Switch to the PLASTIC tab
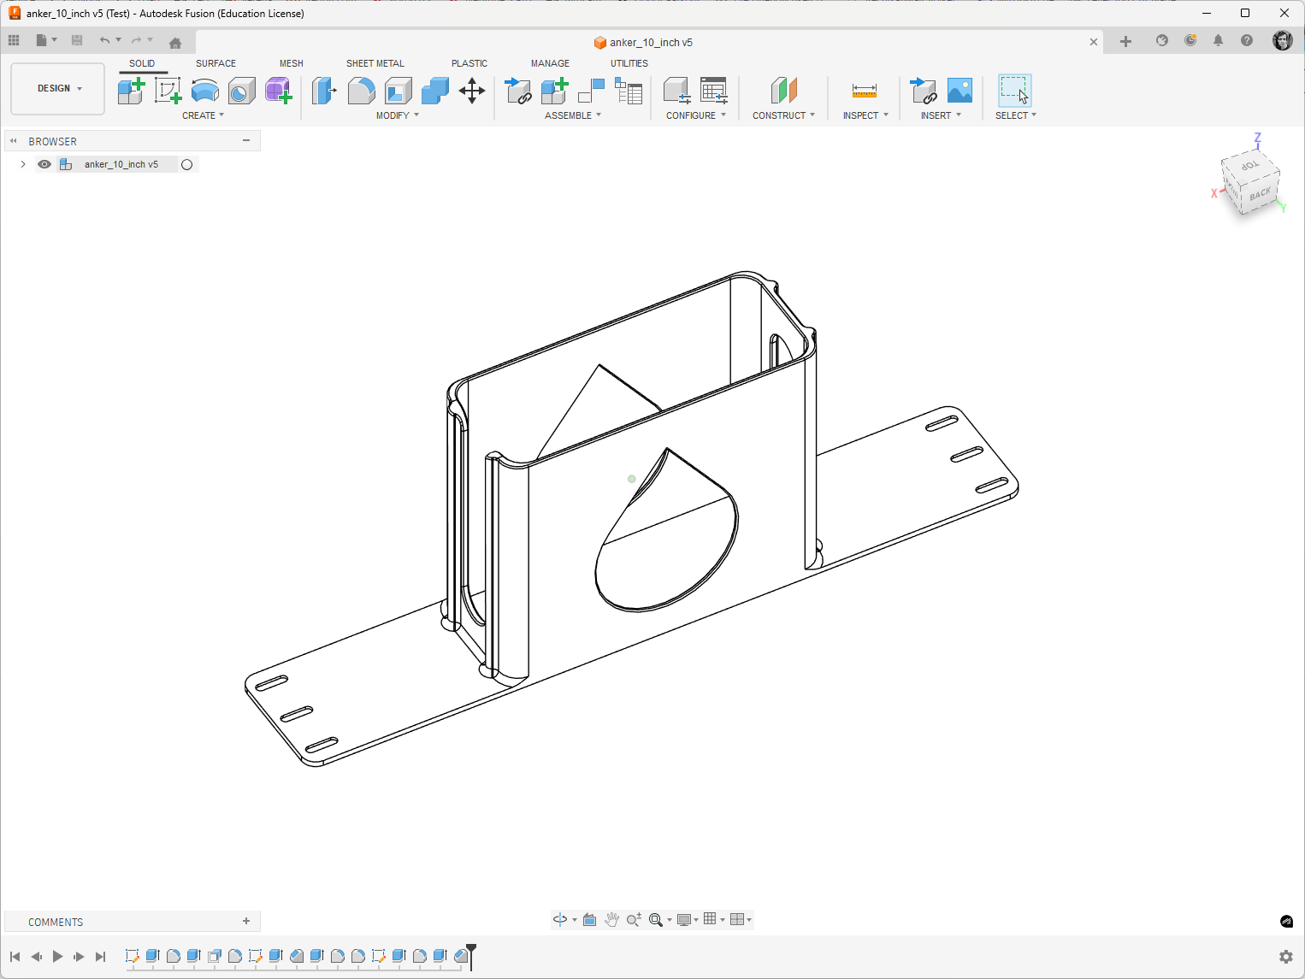 click(469, 63)
